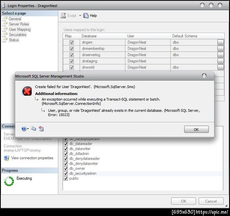Select the Server Roles page
230x216 pixels.
[19, 24]
